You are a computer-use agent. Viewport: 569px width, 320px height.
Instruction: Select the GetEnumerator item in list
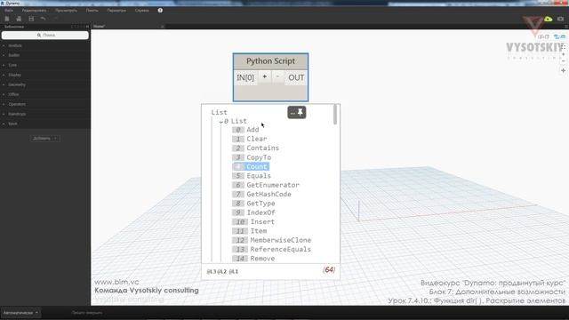pyautogui.click(x=273, y=185)
